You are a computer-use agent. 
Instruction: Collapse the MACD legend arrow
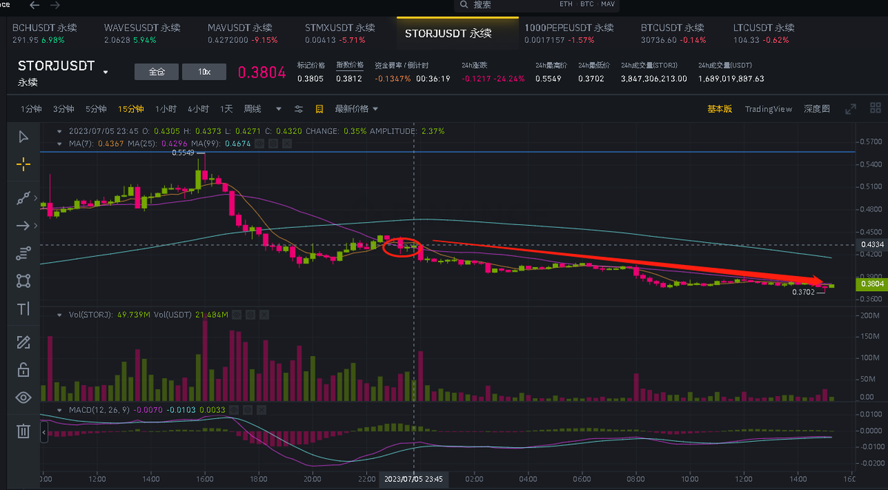[61, 409]
